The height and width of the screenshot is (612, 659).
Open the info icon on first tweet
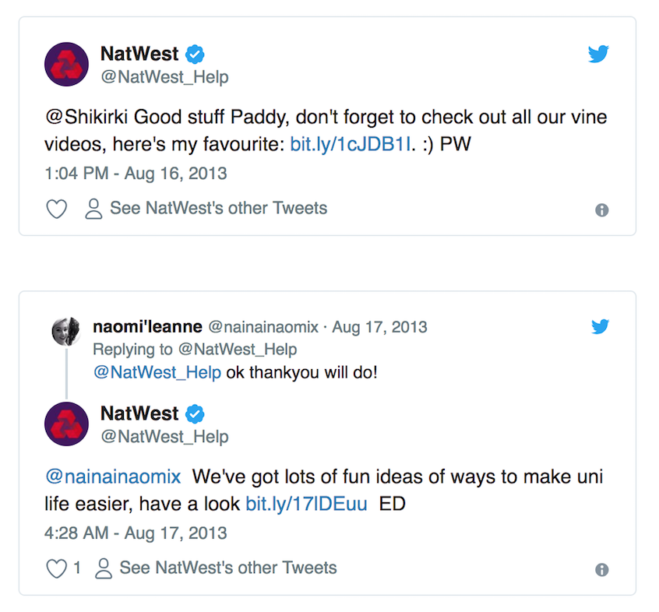pyautogui.click(x=601, y=210)
